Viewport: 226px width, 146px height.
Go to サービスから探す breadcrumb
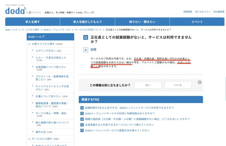pos(31,30)
